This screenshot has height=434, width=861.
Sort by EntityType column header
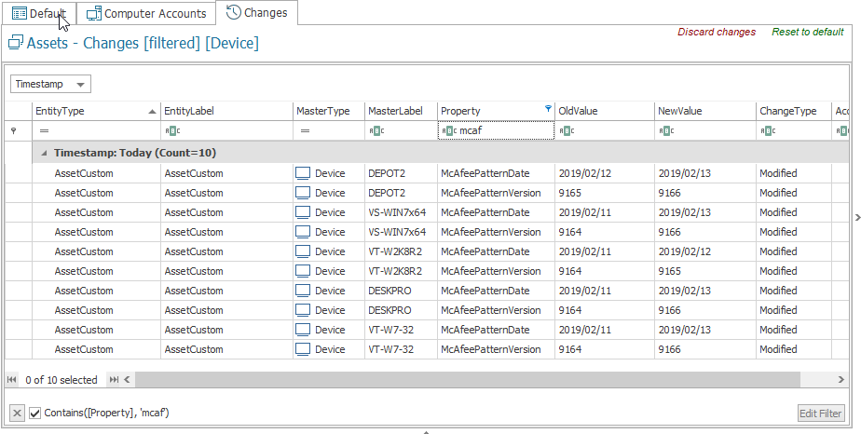pyautogui.click(x=96, y=111)
